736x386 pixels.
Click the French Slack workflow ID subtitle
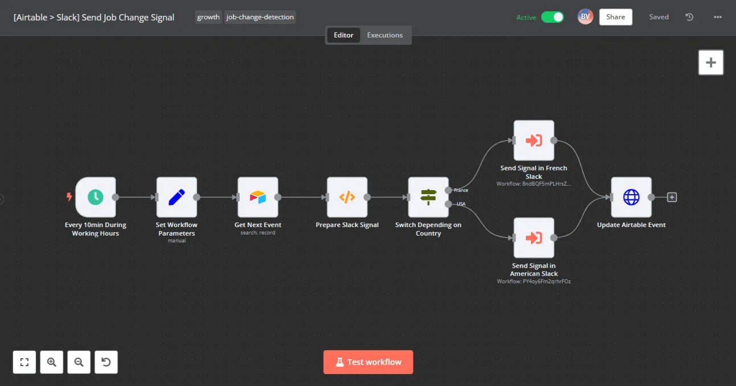(534, 184)
